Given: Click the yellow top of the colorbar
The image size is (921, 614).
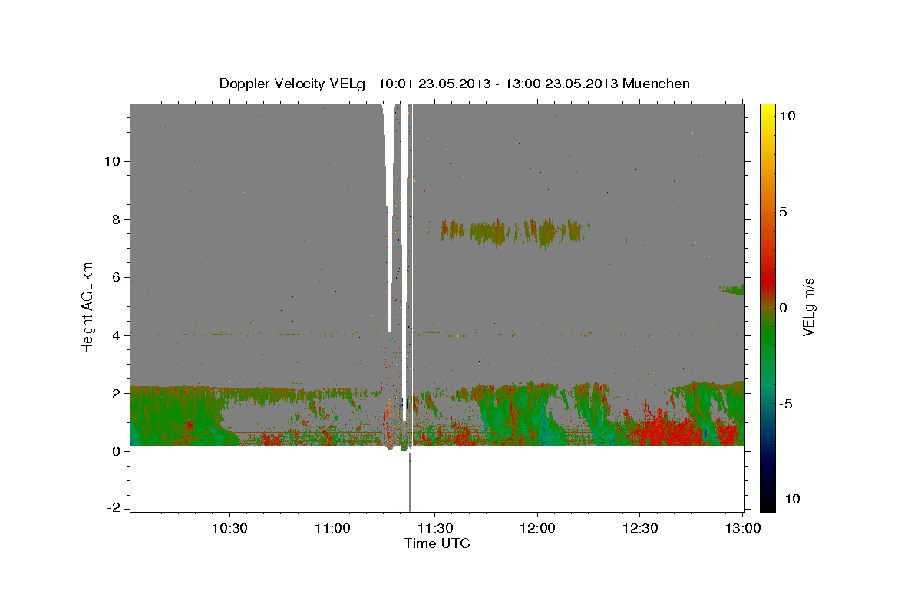Looking at the screenshot, I should (x=767, y=111).
